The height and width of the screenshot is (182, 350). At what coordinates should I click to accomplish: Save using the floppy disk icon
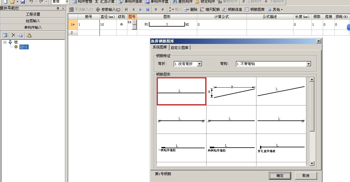coord(22,1)
